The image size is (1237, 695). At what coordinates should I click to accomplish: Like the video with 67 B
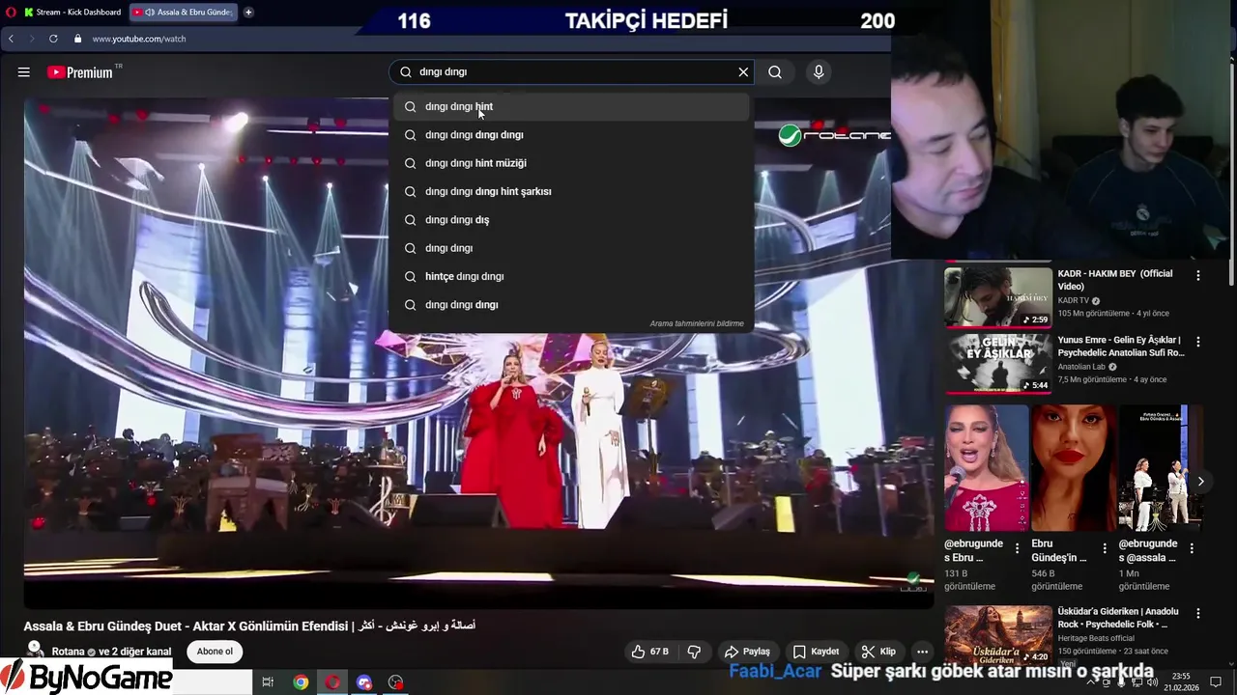[x=649, y=652]
